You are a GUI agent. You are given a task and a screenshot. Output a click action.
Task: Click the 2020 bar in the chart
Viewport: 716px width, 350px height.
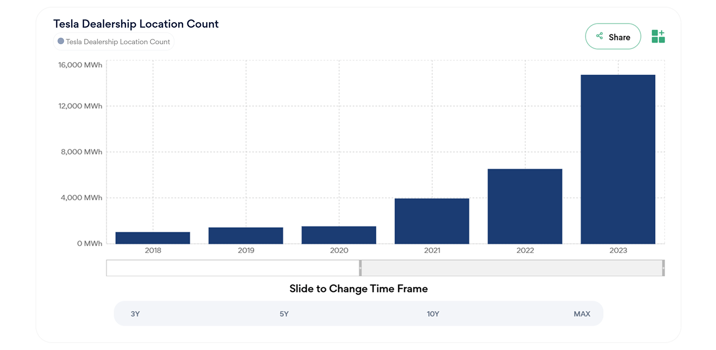pos(339,235)
